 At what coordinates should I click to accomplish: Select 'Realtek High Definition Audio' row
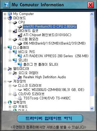(x=45, y=77)
